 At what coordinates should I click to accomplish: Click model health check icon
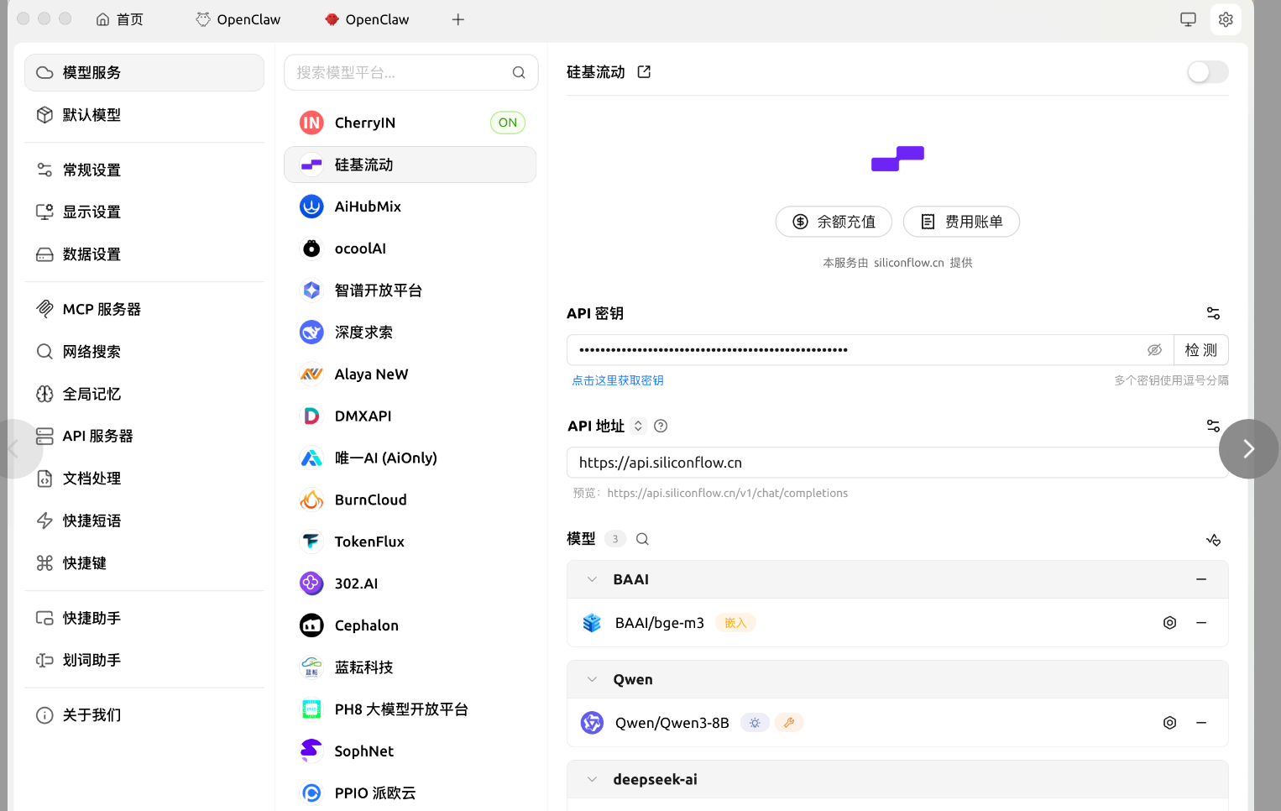pos(1213,539)
